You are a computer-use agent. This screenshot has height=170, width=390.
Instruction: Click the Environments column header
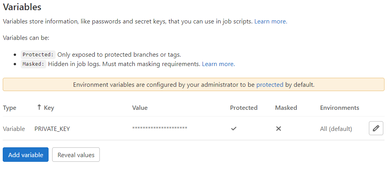339,107
